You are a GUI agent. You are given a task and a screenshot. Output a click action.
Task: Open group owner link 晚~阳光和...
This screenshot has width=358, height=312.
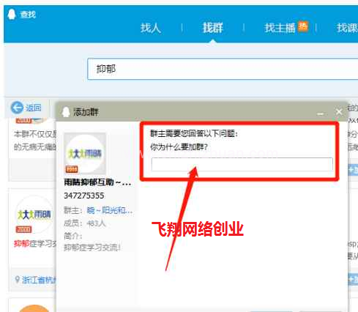coord(110,210)
